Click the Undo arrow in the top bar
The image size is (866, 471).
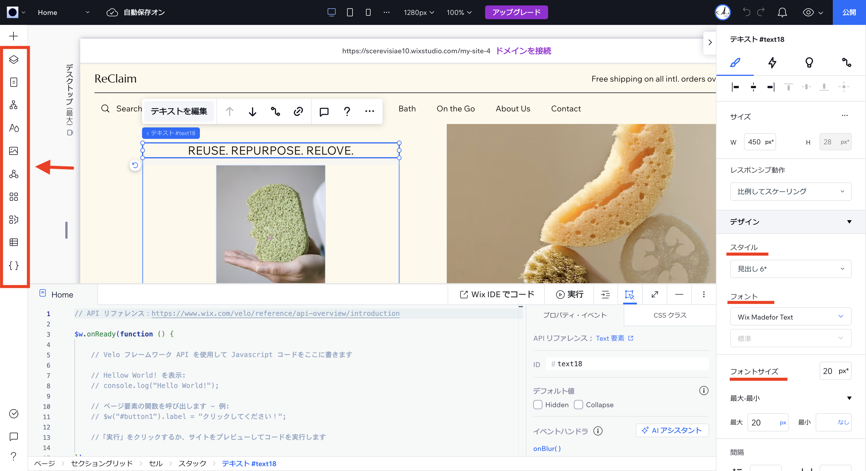pos(746,12)
